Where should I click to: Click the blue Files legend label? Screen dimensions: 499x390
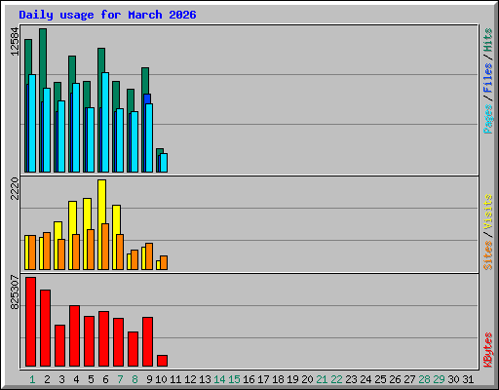tap(487, 78)
